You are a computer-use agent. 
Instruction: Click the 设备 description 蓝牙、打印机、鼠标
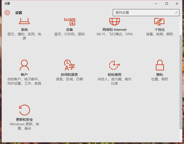click(69, 34)
